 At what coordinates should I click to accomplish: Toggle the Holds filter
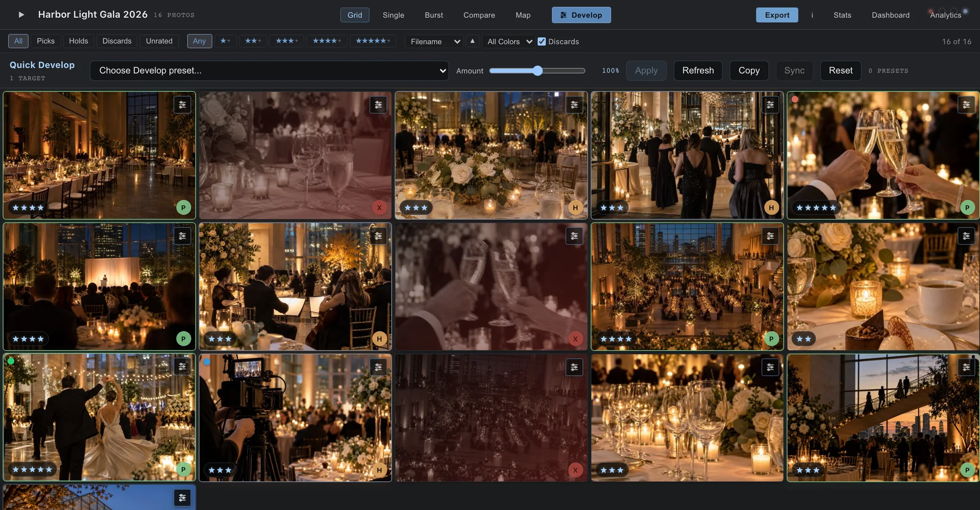tap(79, 41)
